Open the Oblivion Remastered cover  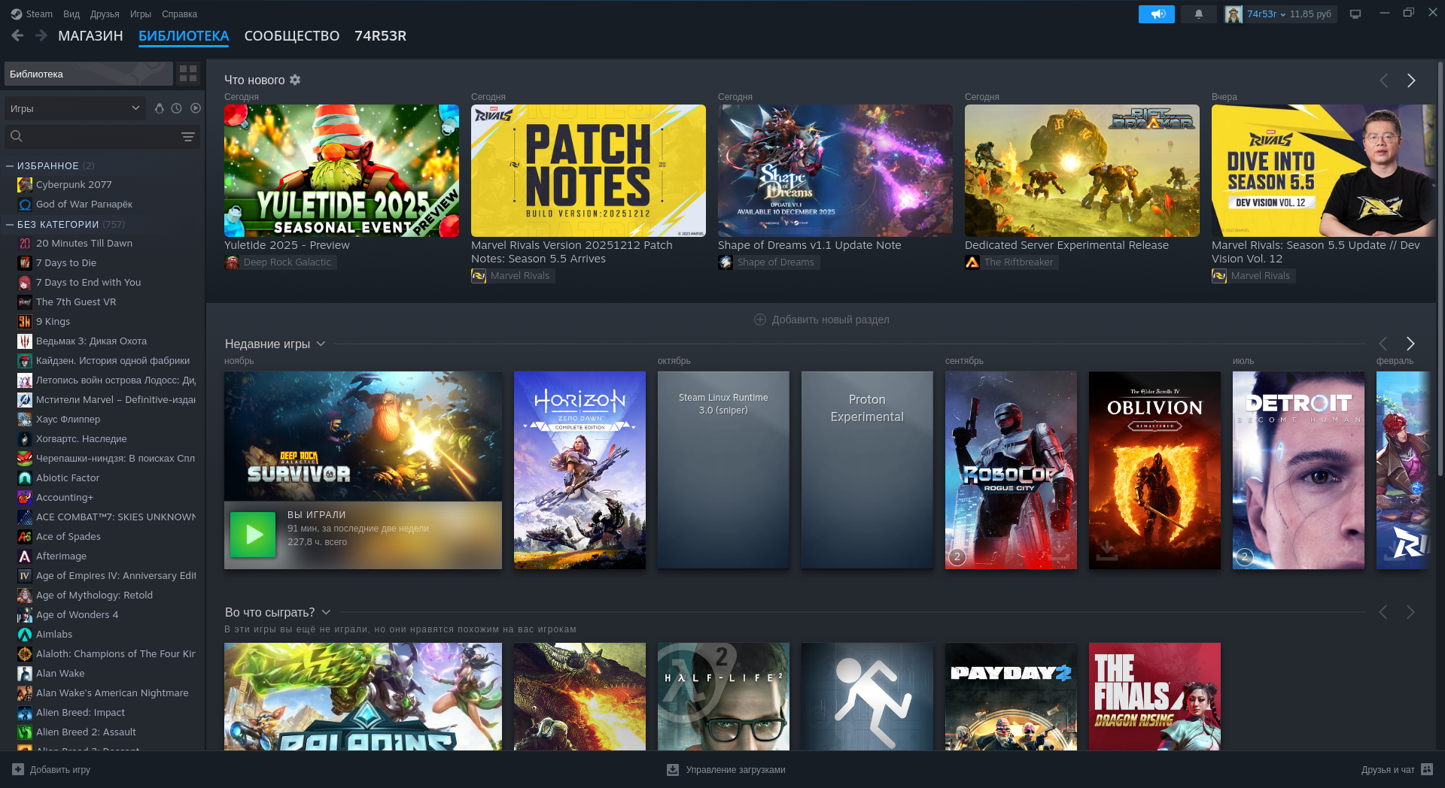tap(1154, 470)
